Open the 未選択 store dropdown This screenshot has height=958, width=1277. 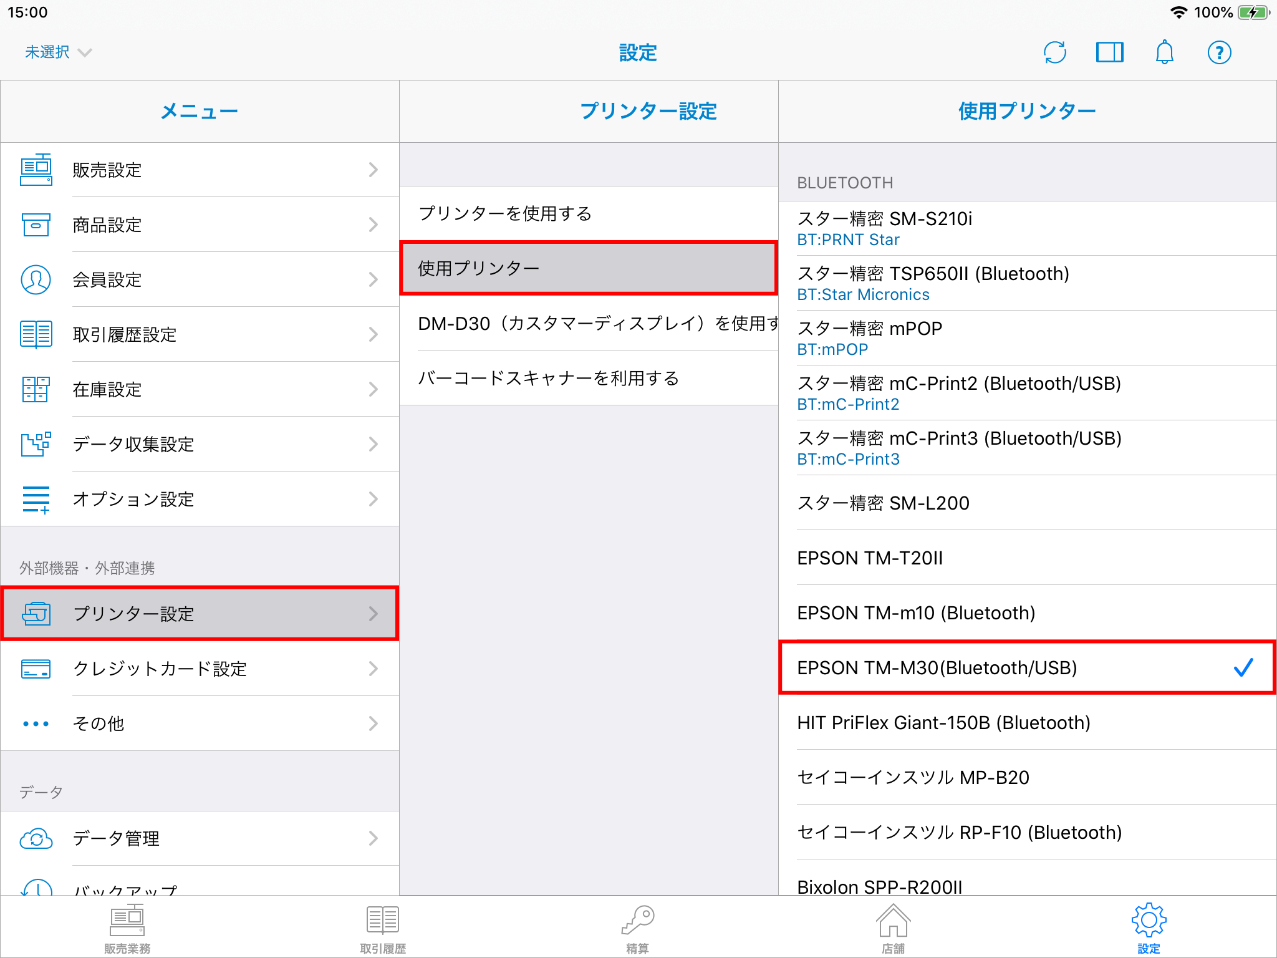click(57, 52)
